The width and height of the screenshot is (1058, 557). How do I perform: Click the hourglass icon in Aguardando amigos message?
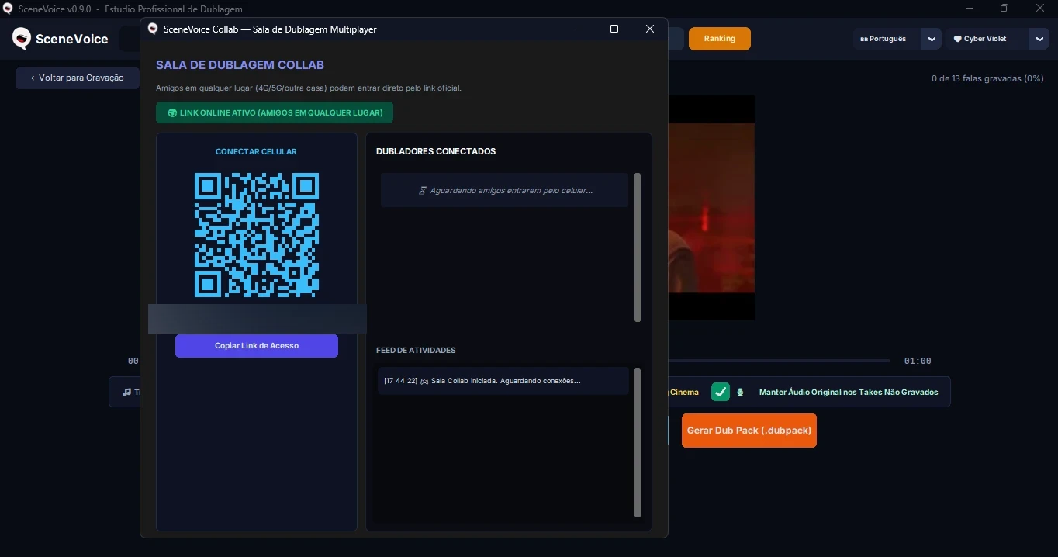tap(423, 190)
